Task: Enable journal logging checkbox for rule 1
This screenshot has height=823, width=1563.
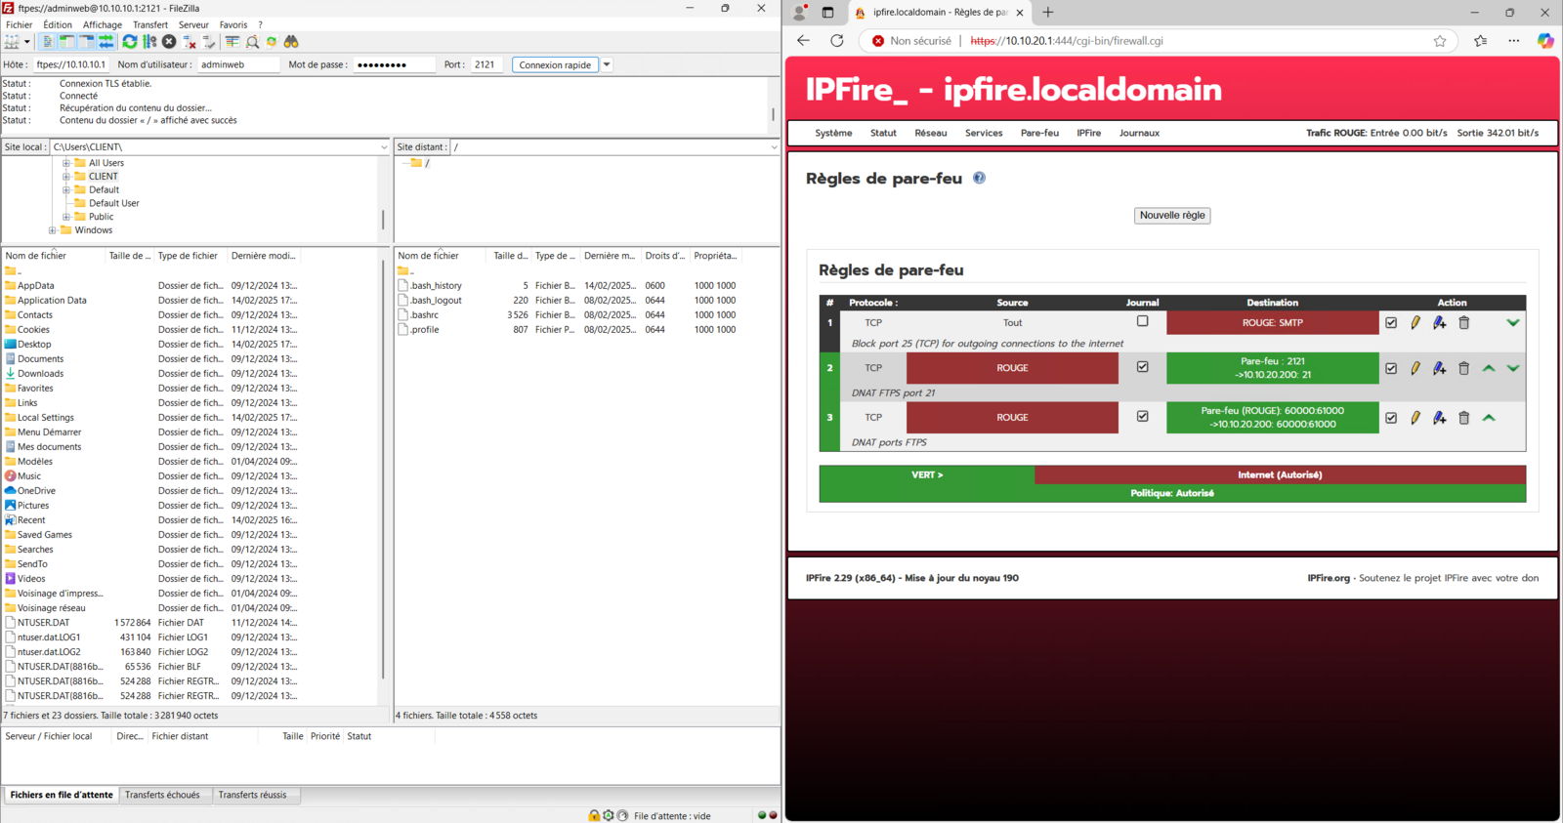Action: 1142,321
